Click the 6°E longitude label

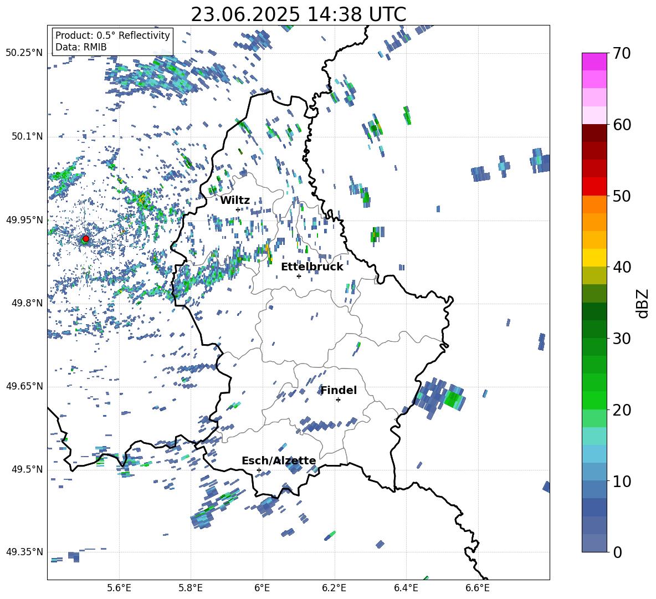pos(262,588)
